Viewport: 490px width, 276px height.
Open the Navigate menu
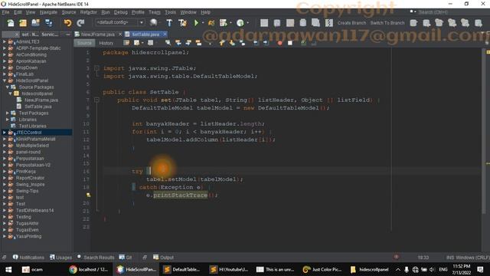(x=48, y=12)
